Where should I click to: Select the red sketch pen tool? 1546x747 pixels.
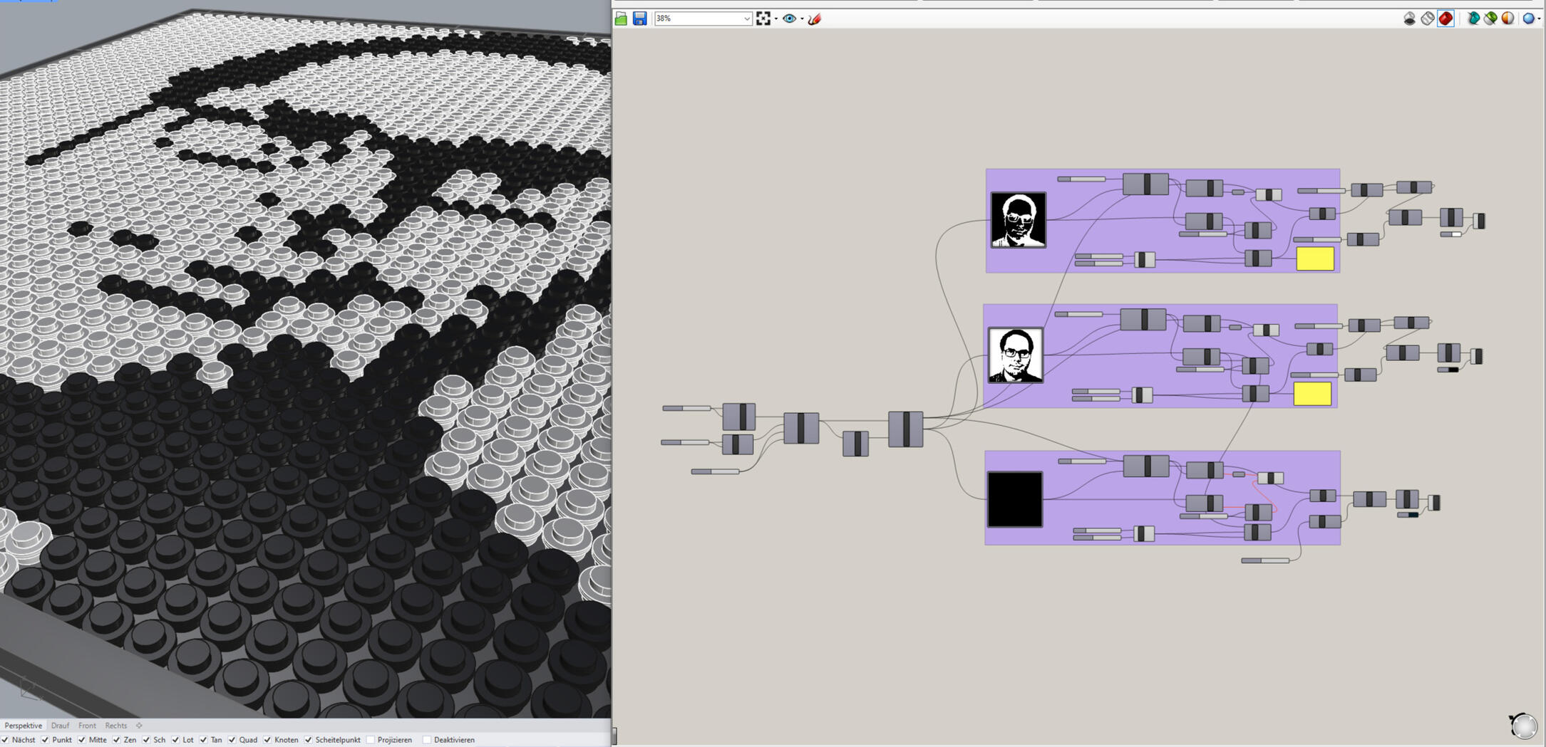point(815,19)
